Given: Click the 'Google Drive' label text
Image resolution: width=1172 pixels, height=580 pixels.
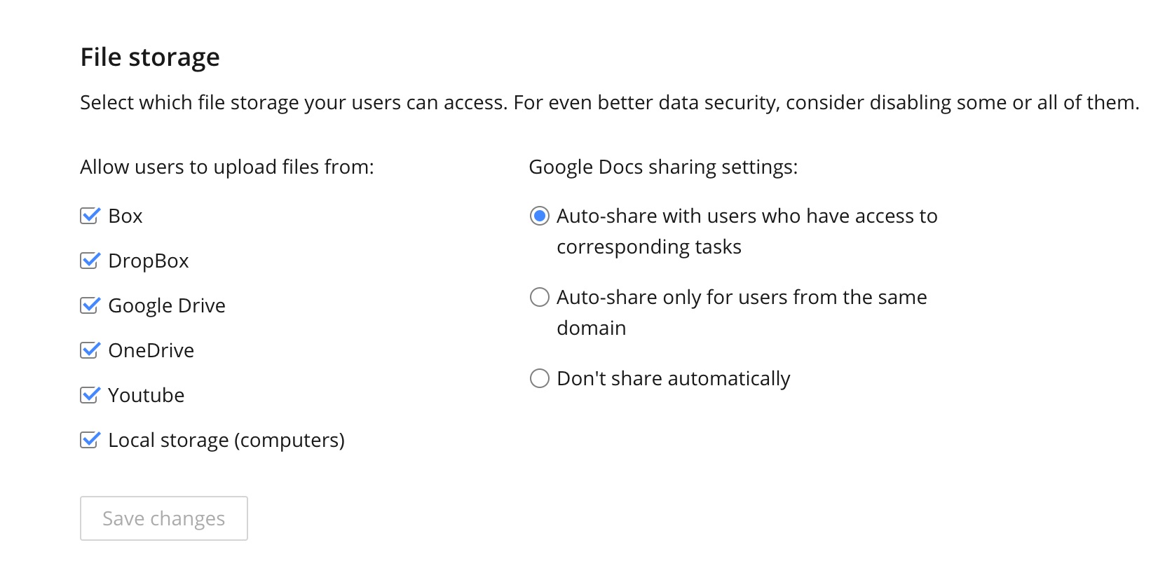Looking at the screenshot, I should (x=167, y=305).
